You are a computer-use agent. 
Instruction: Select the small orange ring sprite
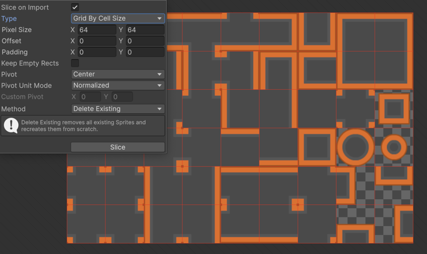tap(394, 147)
